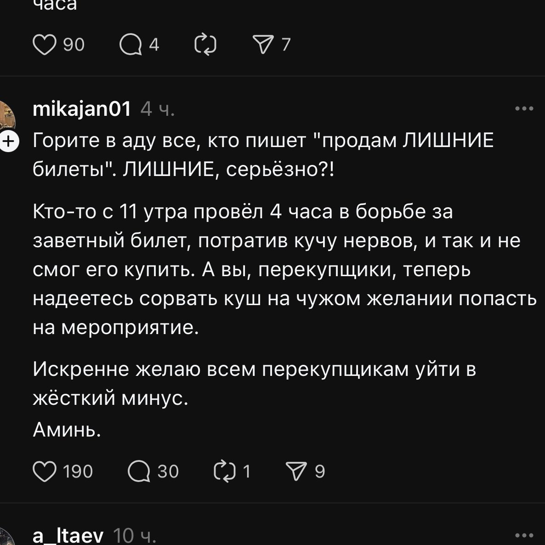Follow mikajan01 via plus badge

point(8,141)
